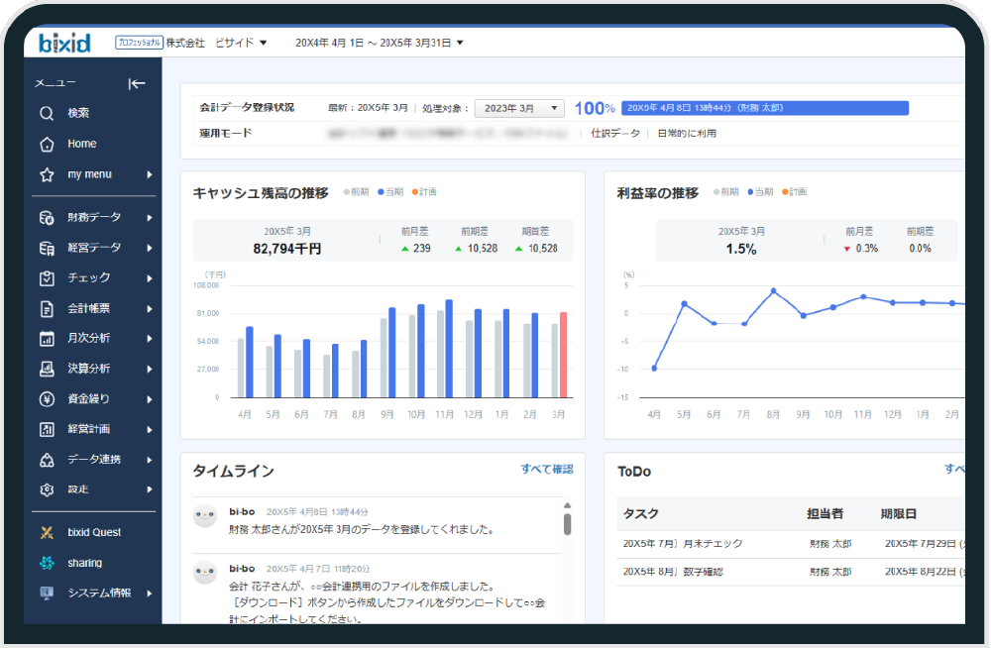Screen dimensions: 991x648
Task: Click the sharing icon in sidebar
Action: 47,563
